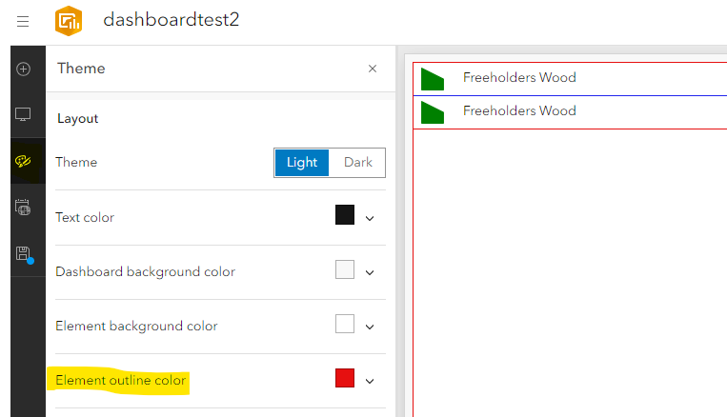The image size is (727, 417).
Task: Expand Element outline color dropdown arrow
Action: coord(370,381)
